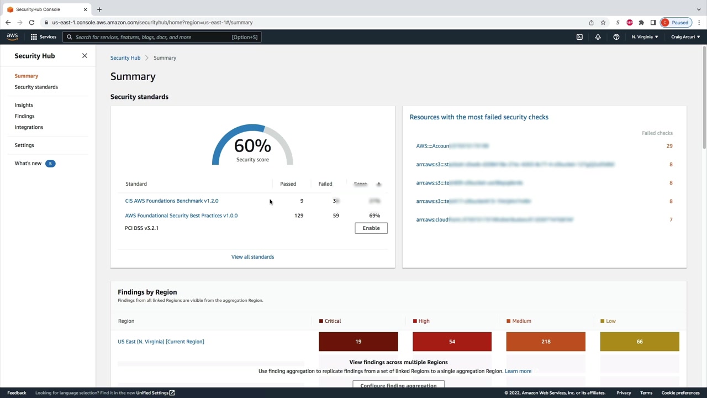Open Resources with the most failed security checks
This screenshot has height=398, width=707.
point(479,117)
